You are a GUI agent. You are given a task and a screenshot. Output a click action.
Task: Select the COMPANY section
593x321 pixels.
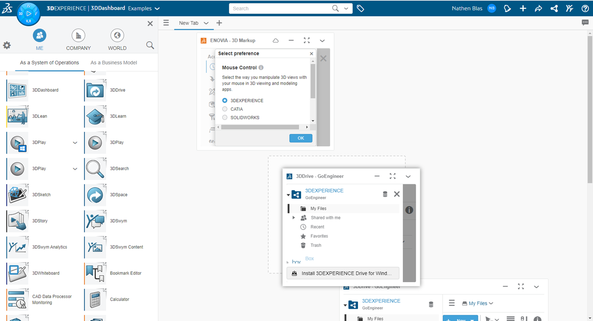click(x=78, y=39)
